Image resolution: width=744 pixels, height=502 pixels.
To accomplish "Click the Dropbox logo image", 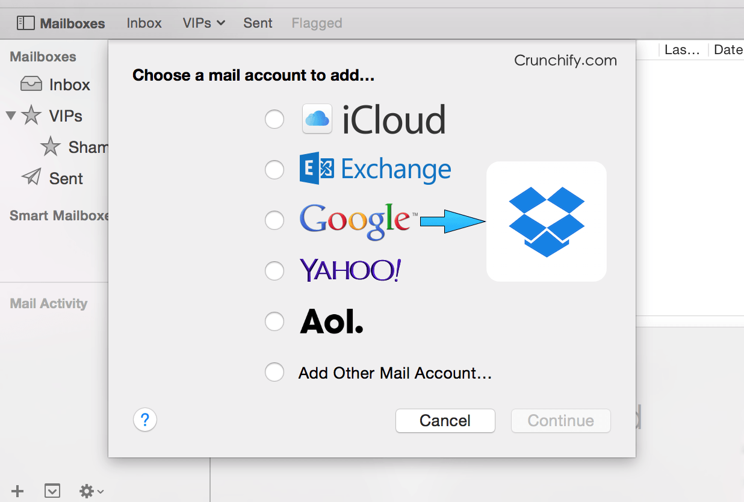I will [x=547, y=222].
